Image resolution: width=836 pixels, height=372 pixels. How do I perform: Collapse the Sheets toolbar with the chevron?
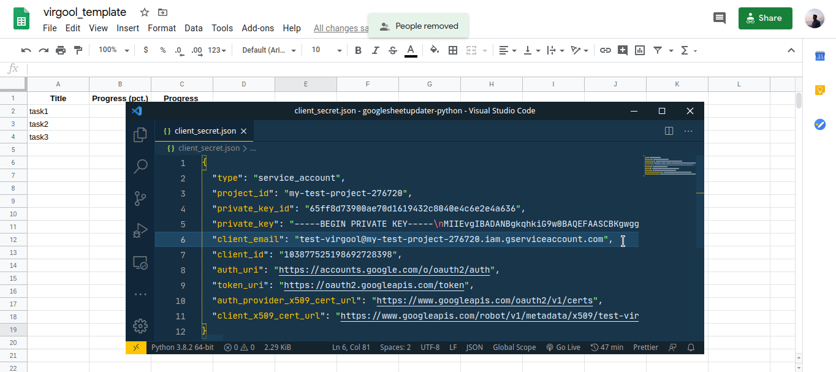tap(791, 50)
